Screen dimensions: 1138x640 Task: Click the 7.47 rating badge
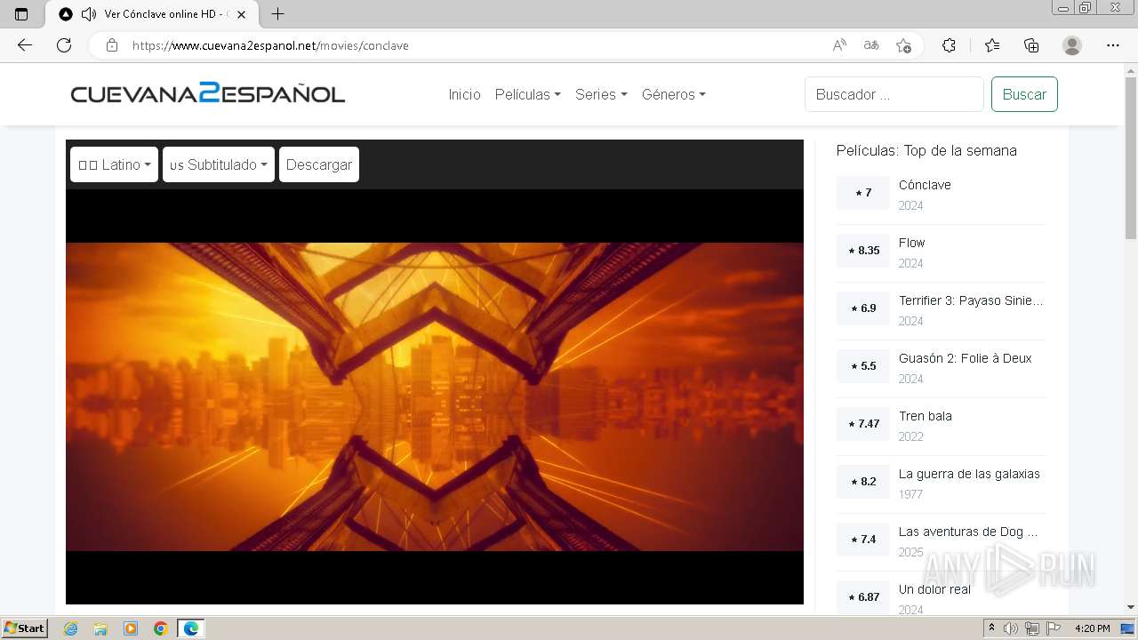tap(862, 424)
